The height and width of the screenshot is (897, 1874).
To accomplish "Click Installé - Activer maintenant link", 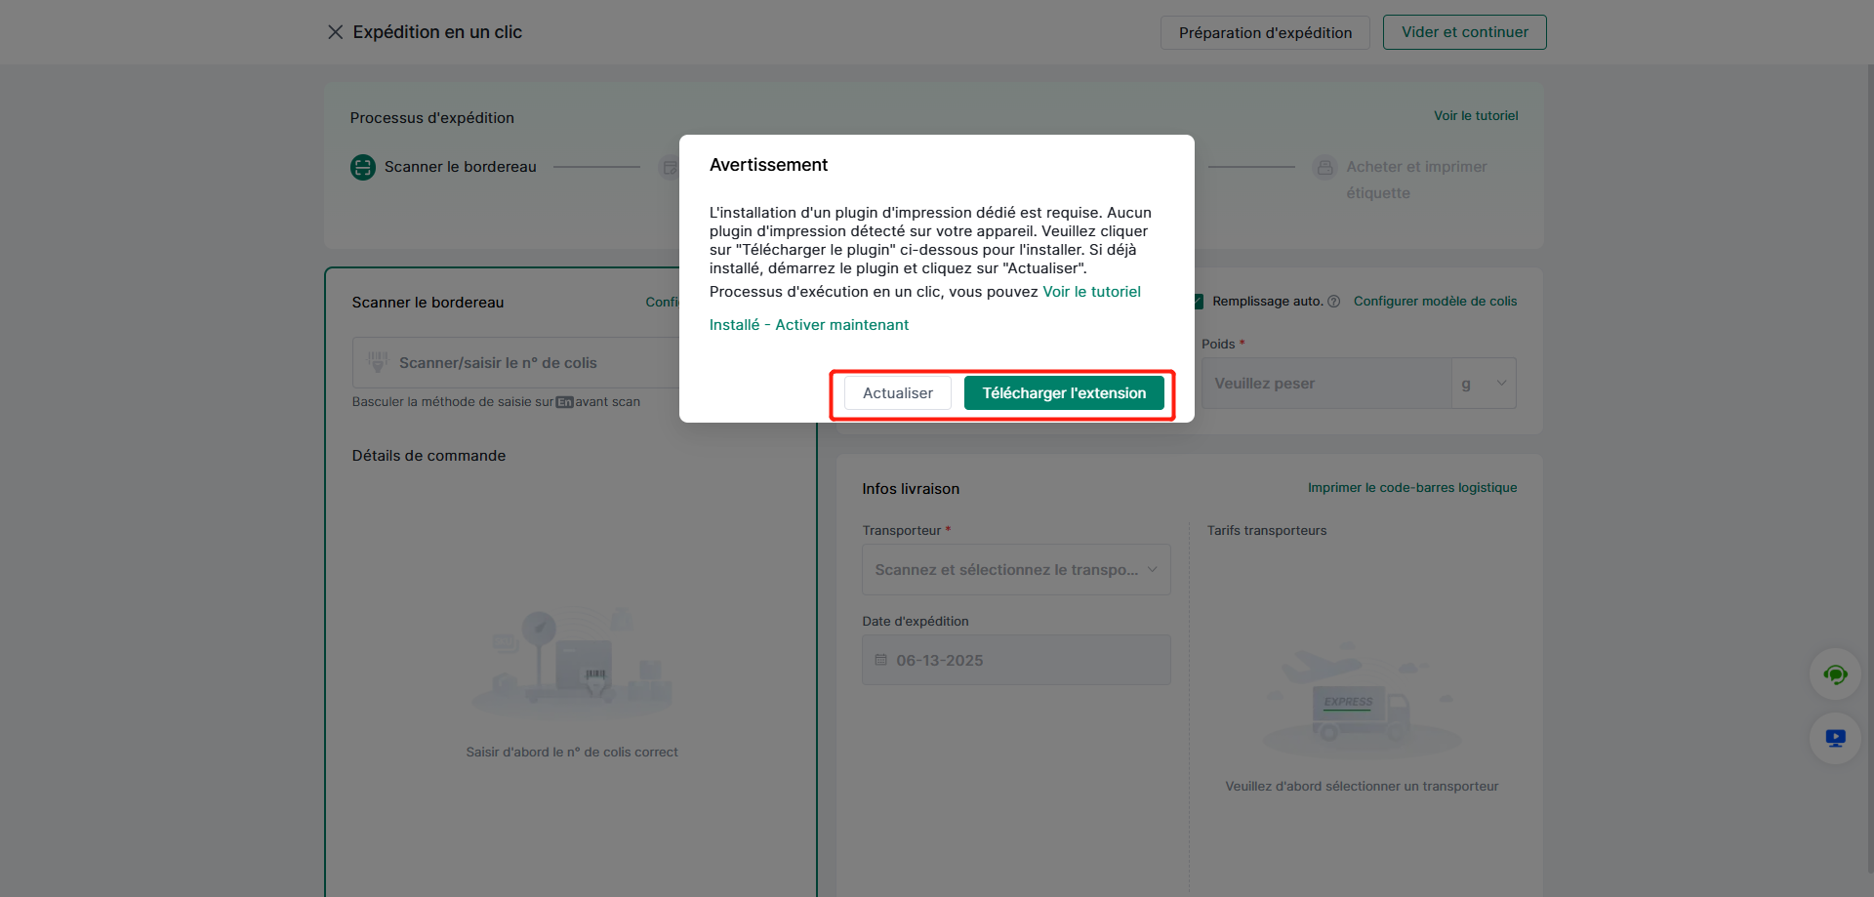I will (x=808, y=325).
